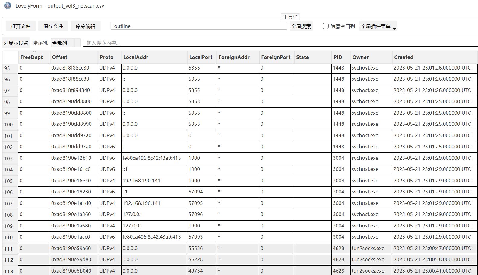Click local port cell 55536
This screenshot has width=478, height=275.
click(x=202, y=248)
